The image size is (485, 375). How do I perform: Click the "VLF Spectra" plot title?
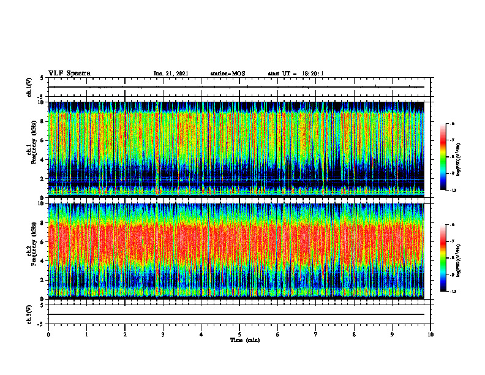coord(69,74)
